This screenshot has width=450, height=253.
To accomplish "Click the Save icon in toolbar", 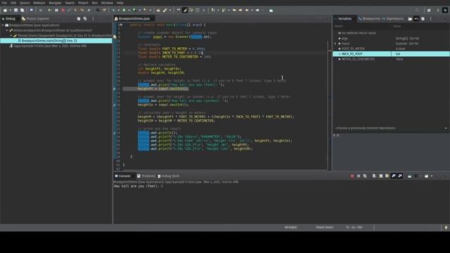I will tap(15, 10).
